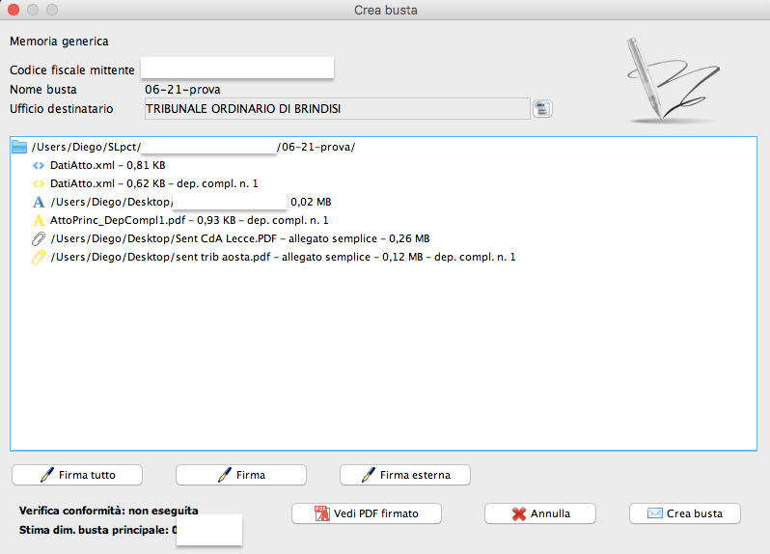Click the grey paperclip icon of Sent CdA Lecce.PDF
The width and height of the screenshot is (770, 554).
click(39, 238)
